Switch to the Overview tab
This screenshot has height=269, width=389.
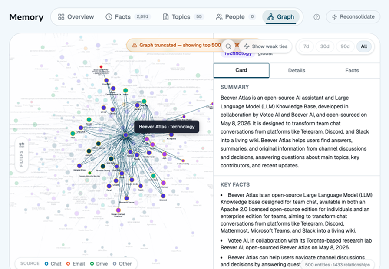coord(76,17)
